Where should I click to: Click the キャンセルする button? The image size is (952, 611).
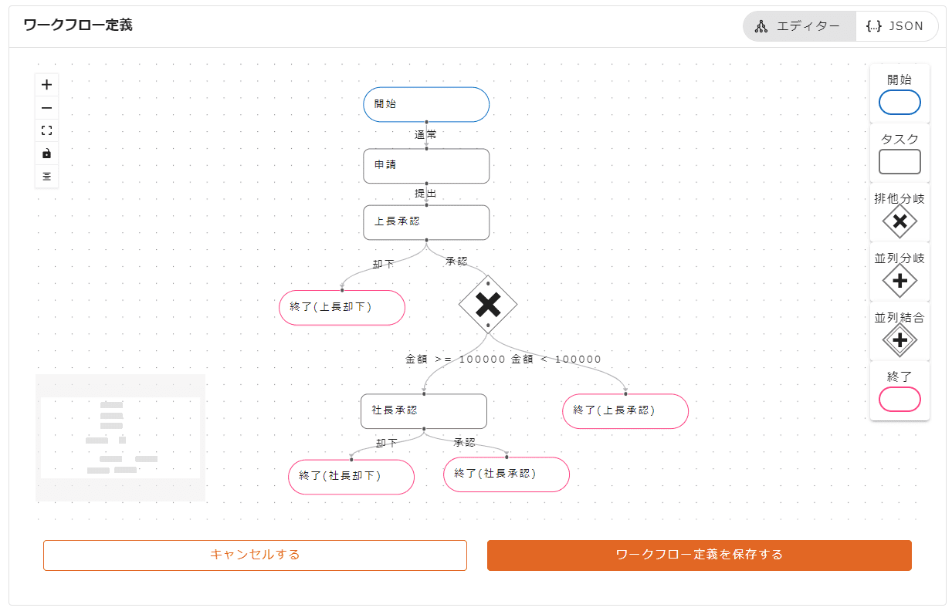click(x=255, y=555)
